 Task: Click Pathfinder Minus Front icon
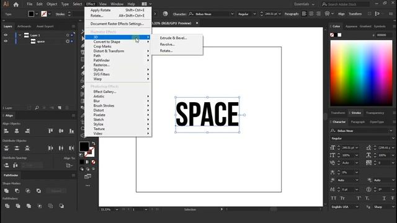(x=17, y=191)
